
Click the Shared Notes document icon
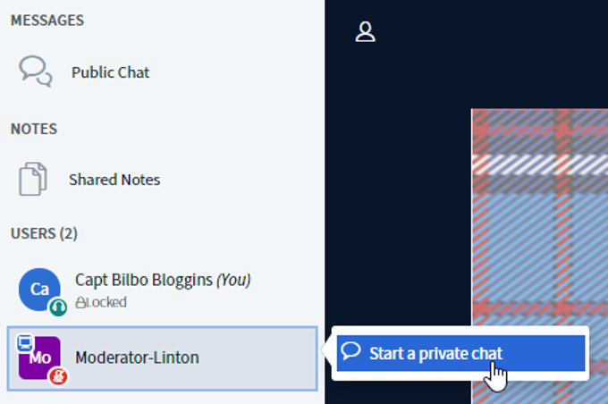33,179
